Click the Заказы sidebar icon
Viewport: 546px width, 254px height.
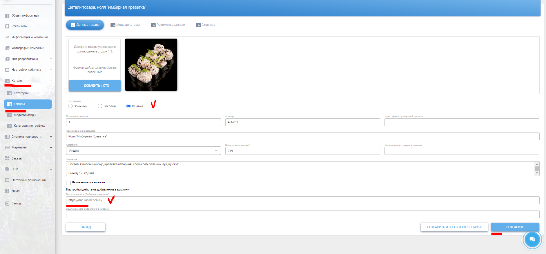(x=7, y=158)
